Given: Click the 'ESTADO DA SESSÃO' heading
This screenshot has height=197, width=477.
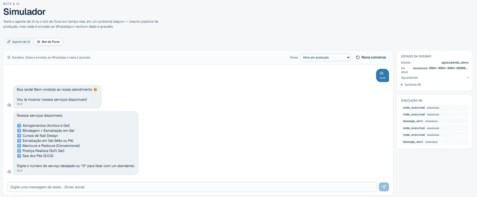Looking at the screenshot, I should [x=416, y=56].
